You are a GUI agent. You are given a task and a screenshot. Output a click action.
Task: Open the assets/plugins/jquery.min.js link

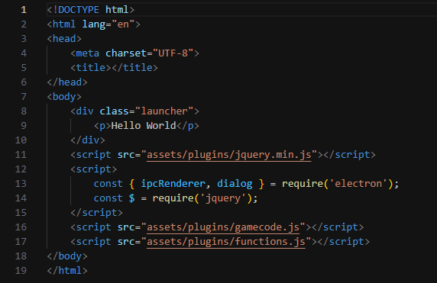coord(228,155)
